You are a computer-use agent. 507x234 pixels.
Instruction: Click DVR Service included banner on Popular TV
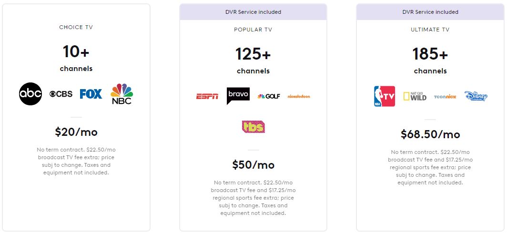(x=253, y=12)
